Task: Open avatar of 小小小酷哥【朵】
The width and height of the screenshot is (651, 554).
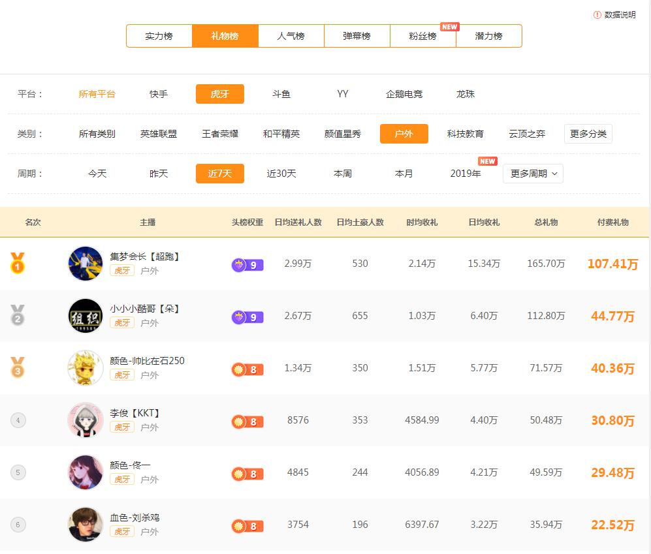Action: click(86, 316)
